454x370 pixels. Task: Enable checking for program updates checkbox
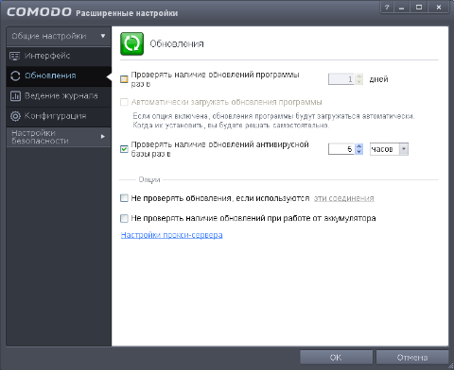pyautogui.click(x=124, y=79)
